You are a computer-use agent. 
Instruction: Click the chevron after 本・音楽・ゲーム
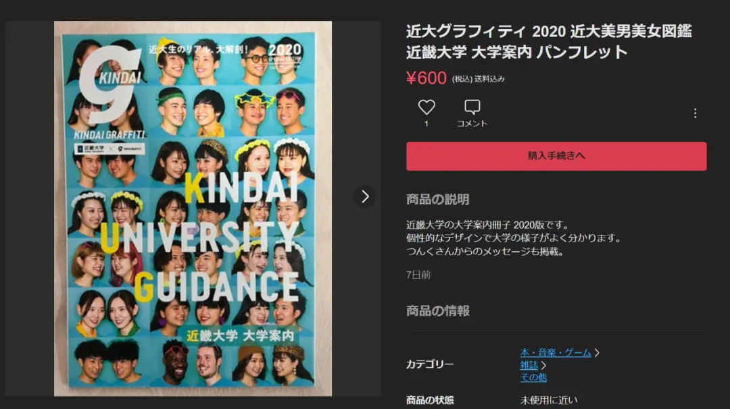[x=597, y=353]
